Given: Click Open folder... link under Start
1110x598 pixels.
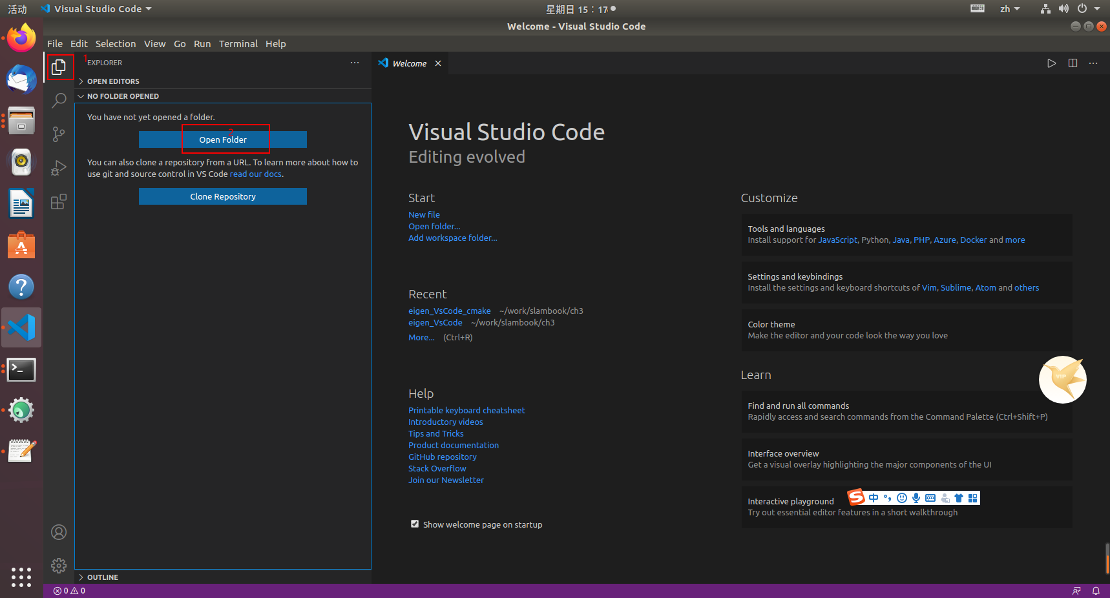Looking at the screenshot, I should [434, 226].
